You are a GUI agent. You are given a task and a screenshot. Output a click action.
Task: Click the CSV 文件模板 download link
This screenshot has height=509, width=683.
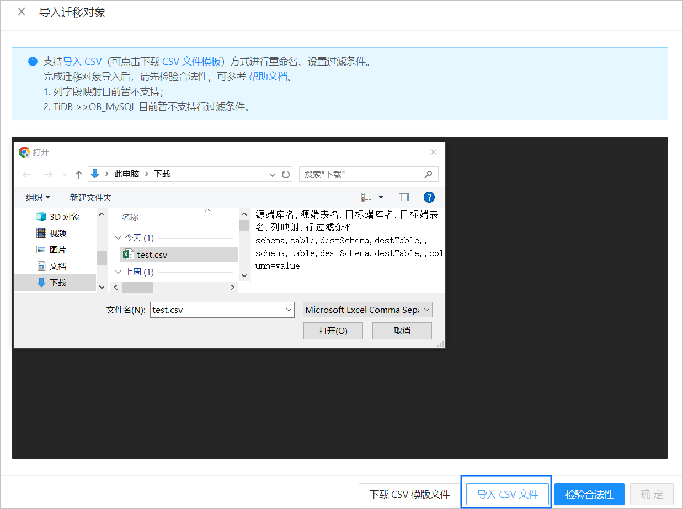pyautogui.click(x=191, y=61)
